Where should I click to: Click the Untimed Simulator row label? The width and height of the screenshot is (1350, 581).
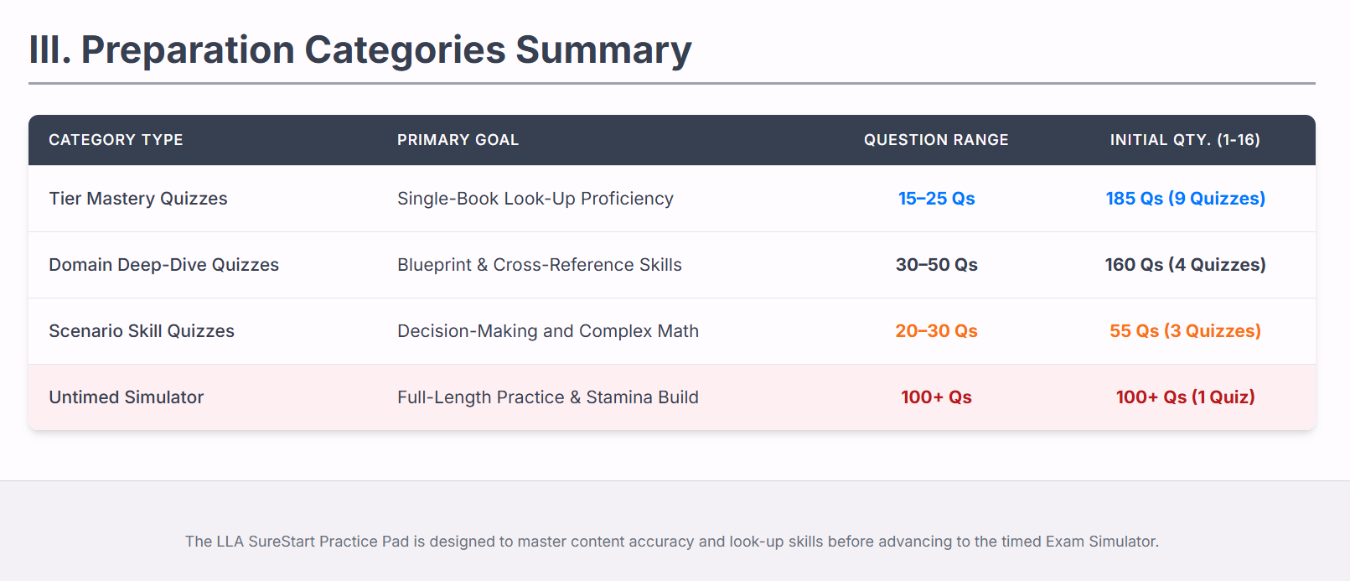127,397
